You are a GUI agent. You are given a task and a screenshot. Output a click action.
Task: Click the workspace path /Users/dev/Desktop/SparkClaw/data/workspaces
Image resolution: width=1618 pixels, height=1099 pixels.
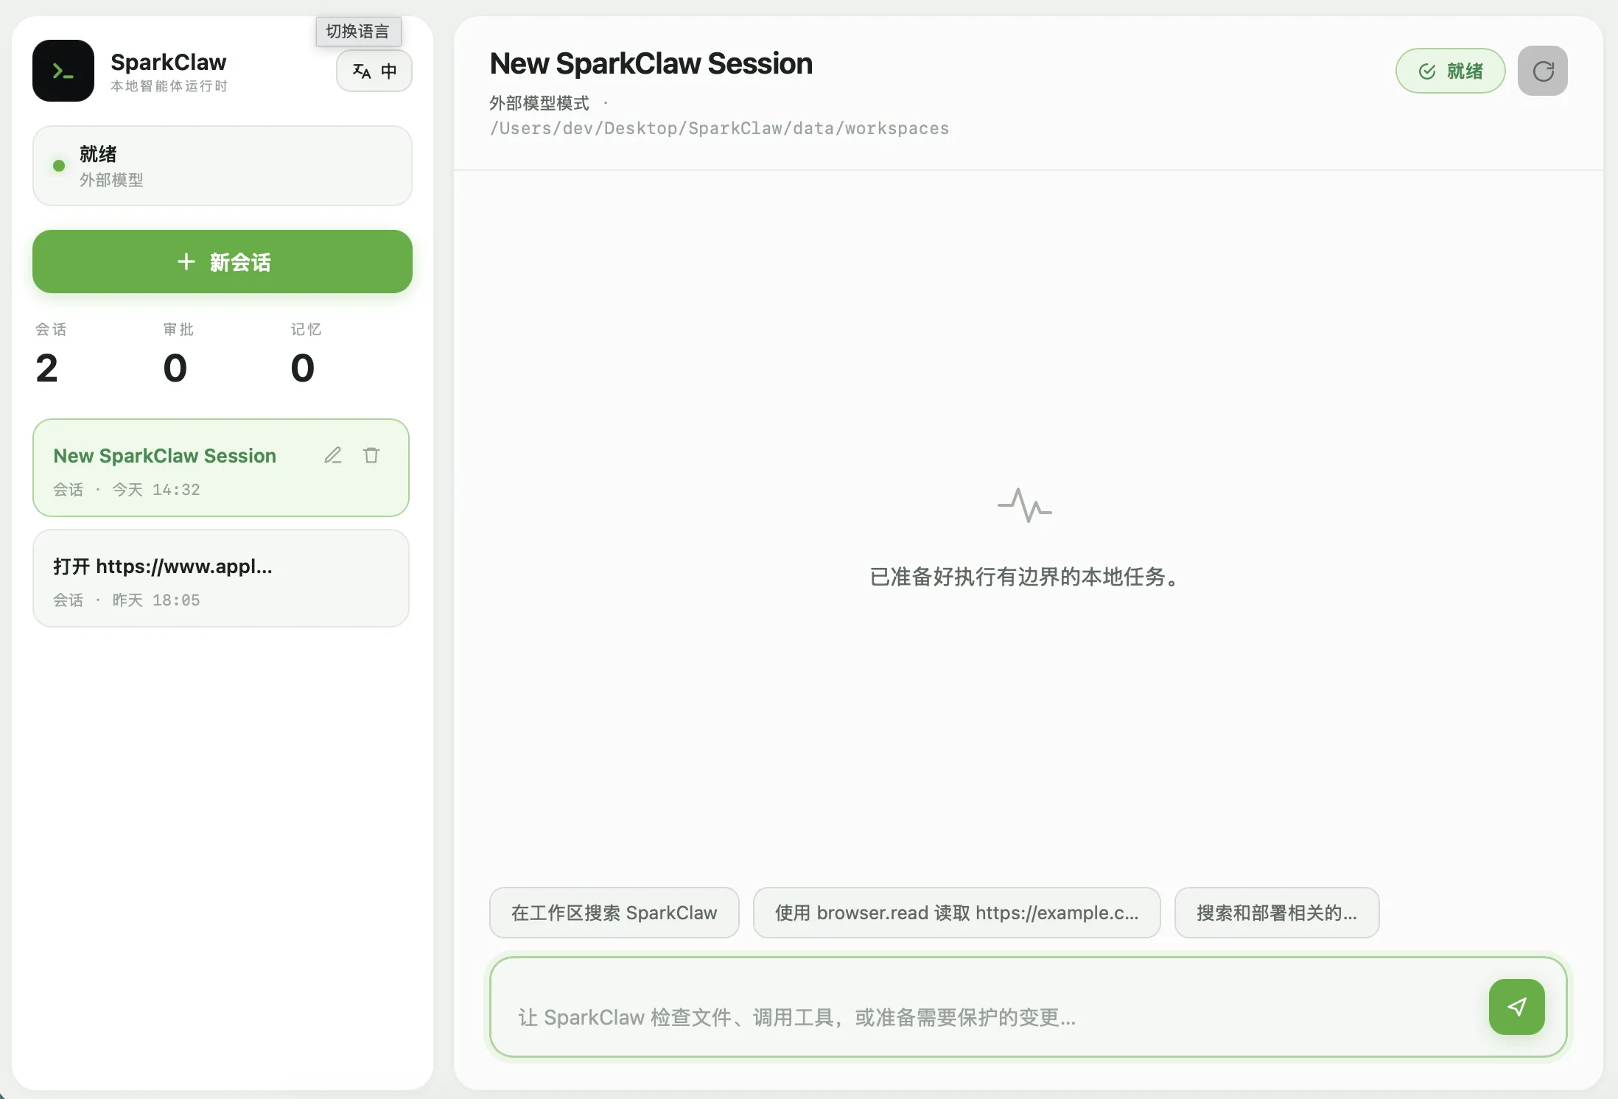[720, 129]
